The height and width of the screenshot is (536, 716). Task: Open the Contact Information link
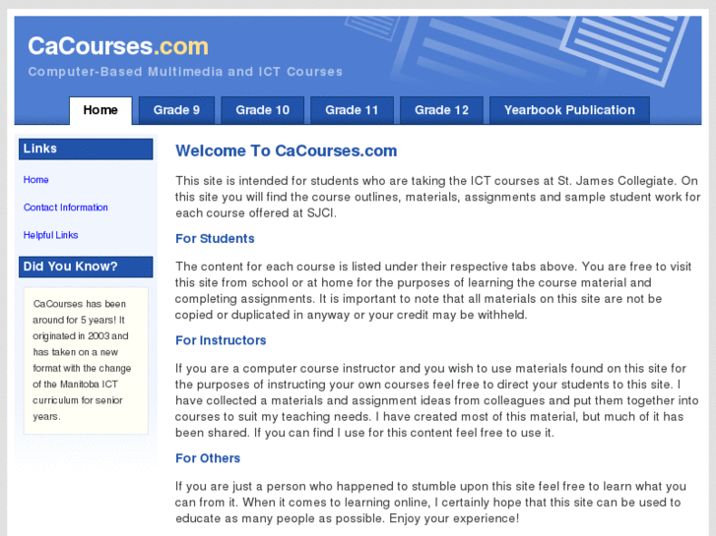pos(66,208)
